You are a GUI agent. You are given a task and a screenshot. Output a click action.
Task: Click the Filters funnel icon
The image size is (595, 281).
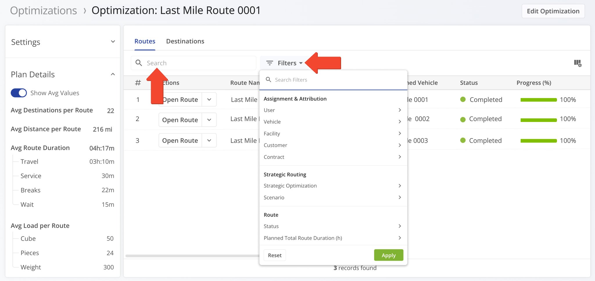point(270,63)
